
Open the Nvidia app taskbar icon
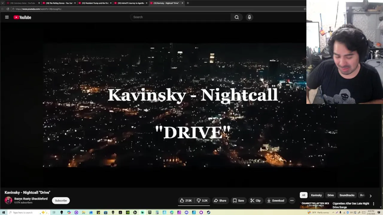click(x=128, y=212)
